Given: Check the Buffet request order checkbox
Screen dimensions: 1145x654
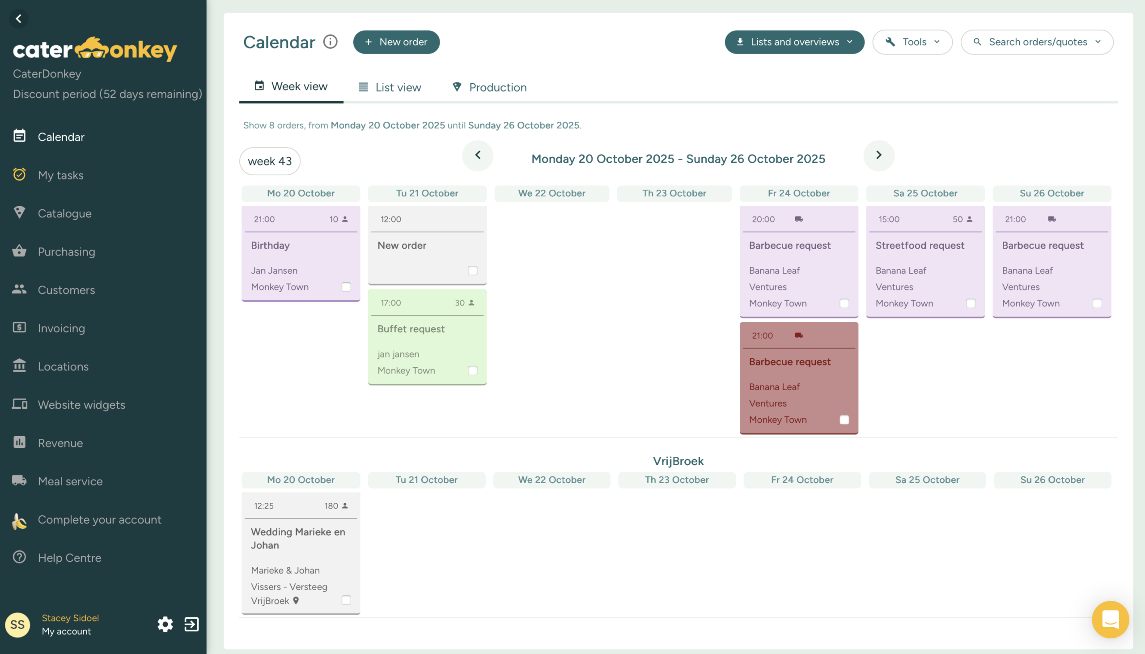Looking at the screenshot, I should coord(472,370).
